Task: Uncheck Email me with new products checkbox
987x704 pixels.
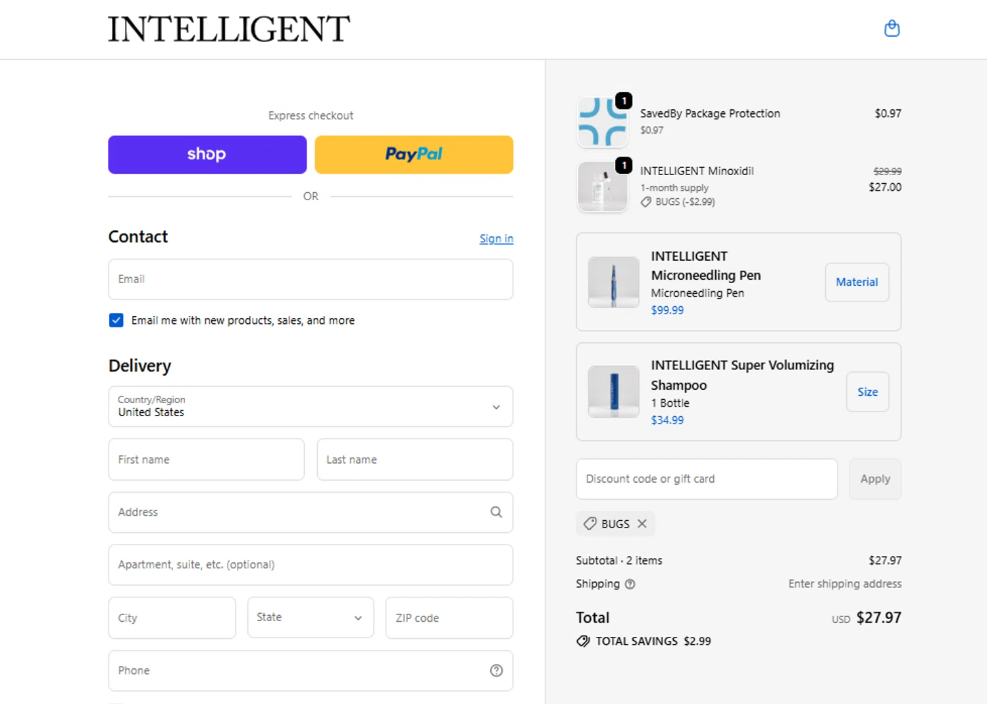Action: 116,320
